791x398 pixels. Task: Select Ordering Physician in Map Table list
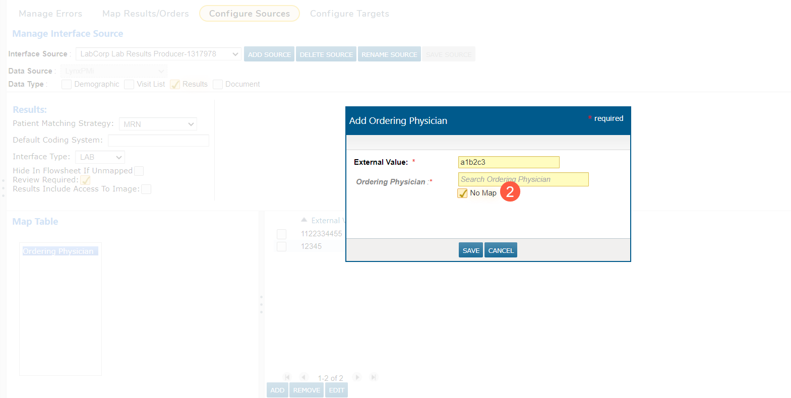[x=58, y=251]
